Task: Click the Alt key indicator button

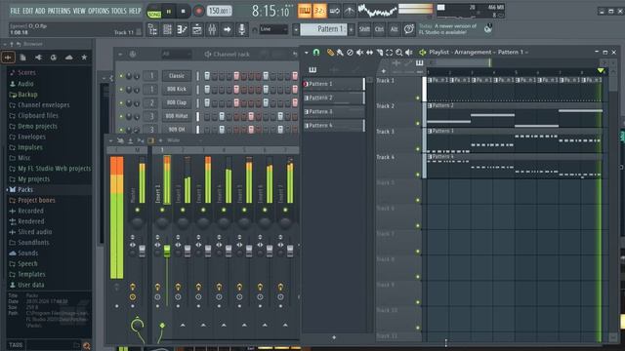Action: click(x=394, y=29)
